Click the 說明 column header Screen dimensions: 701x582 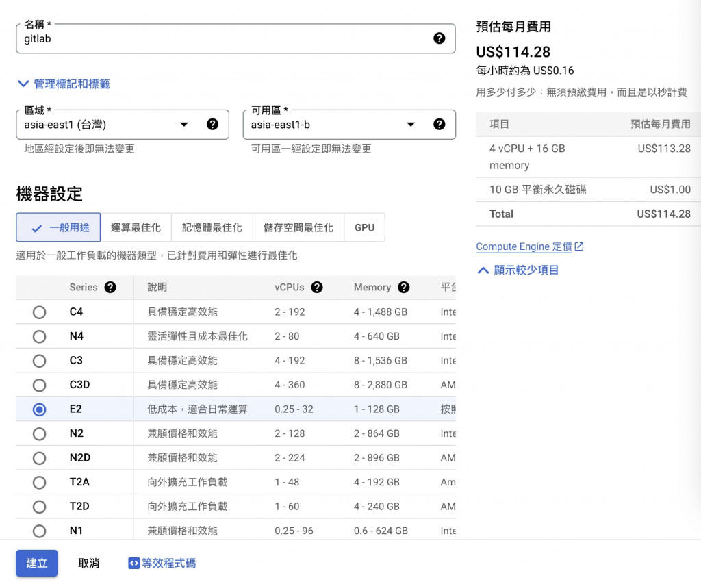[x=157, y=288]
